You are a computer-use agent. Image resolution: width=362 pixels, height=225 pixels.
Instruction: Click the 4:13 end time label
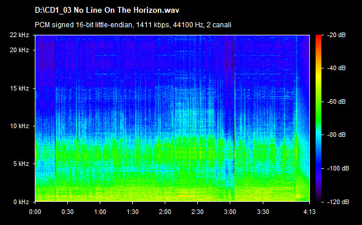tap(309, 212)
